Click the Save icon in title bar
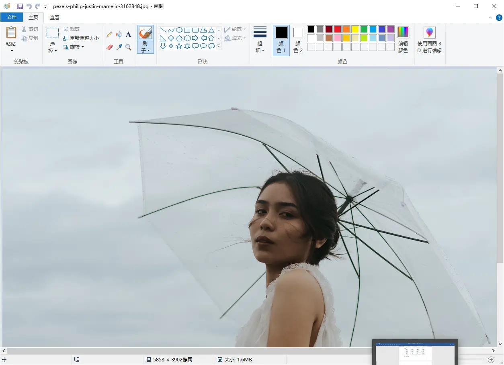The height and width of the screenshot is (365, 504). [x=20, y=6]
